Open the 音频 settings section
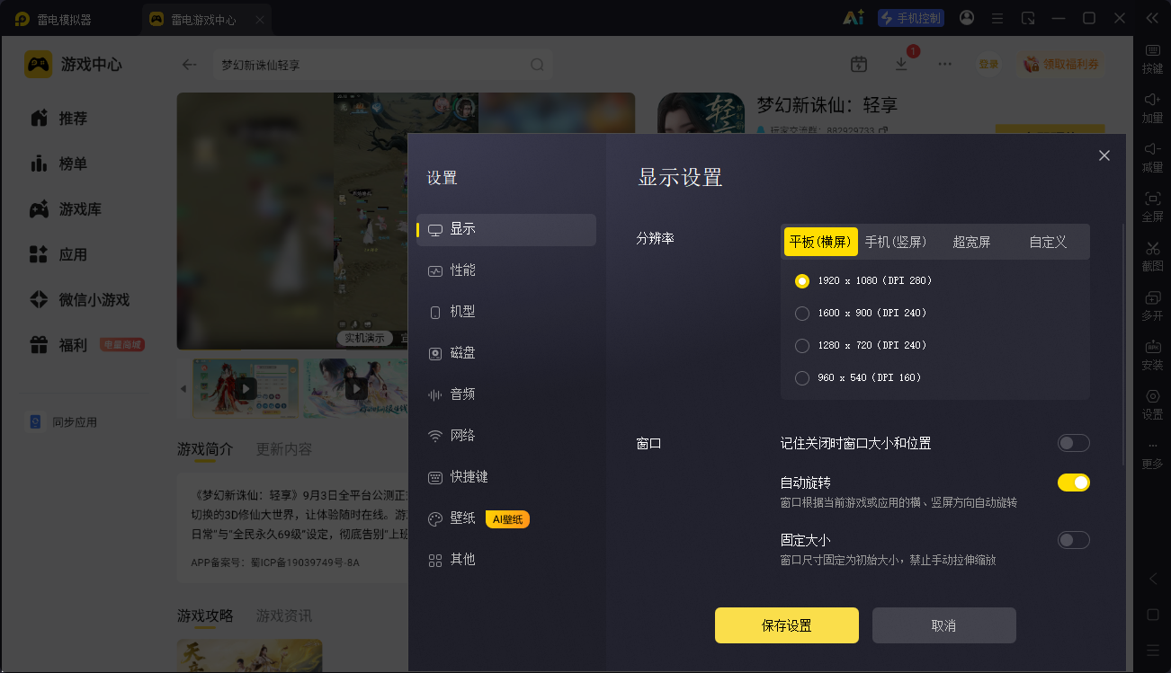Viewport: 1171px width, 673px height. pos(506,394)
